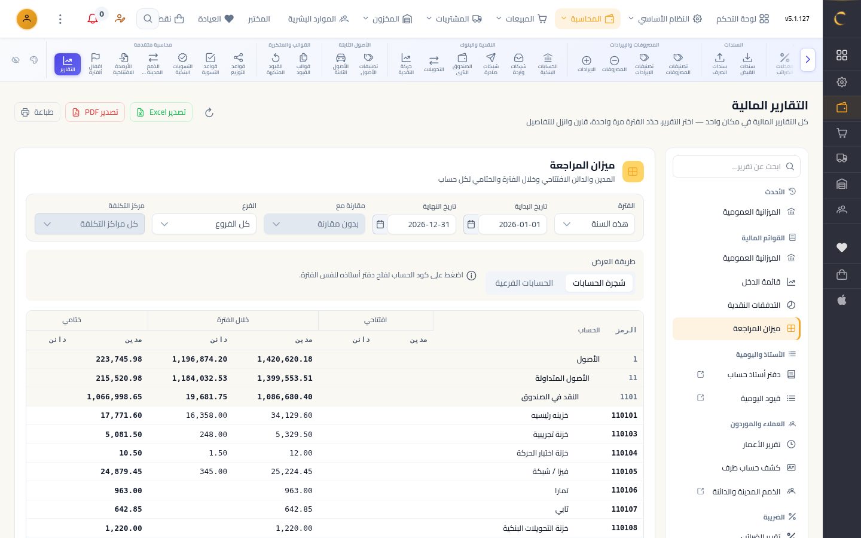The width and height of the screenshot is (861, 538).
Task: Expand the المخزون top menu
Action: pos(387,19)
